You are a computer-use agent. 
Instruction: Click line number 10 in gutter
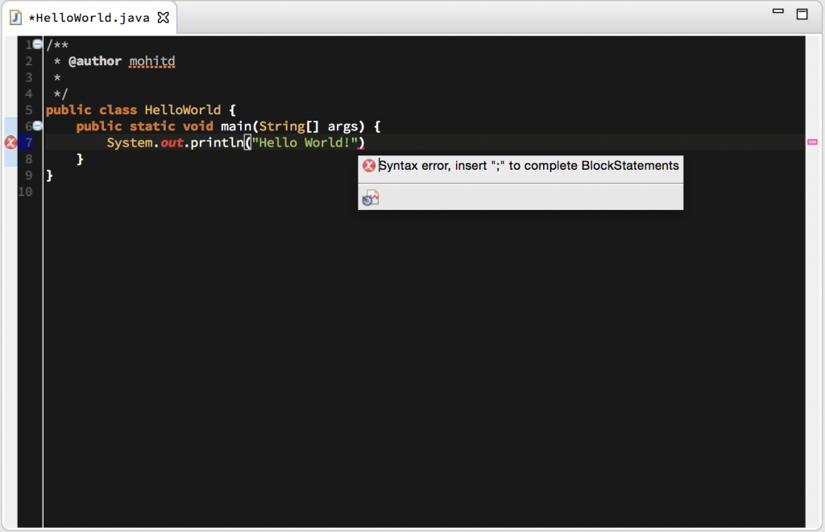25,192
